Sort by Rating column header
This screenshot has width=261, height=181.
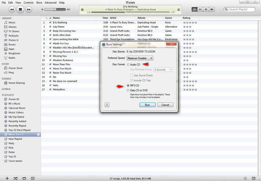pyautogui.click(x=186, y=18)
